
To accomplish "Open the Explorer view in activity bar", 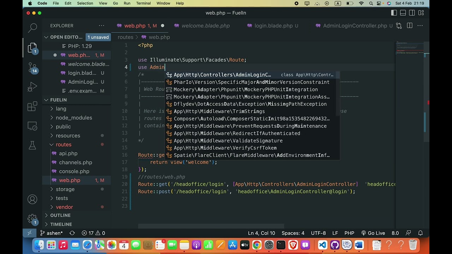I will 32,47.
